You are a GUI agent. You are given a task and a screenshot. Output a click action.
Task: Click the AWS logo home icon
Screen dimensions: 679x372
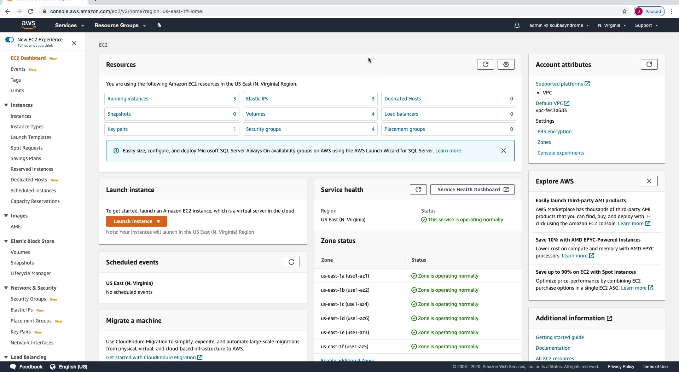[x=28, y=25]
